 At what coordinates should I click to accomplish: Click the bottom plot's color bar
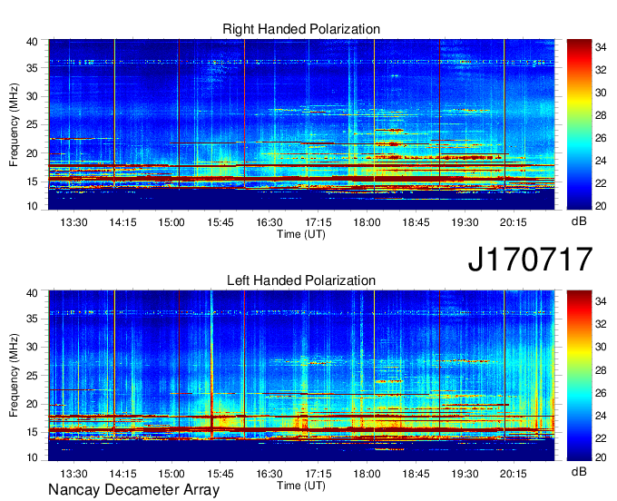pyautogui.click(x=579, y=376)
